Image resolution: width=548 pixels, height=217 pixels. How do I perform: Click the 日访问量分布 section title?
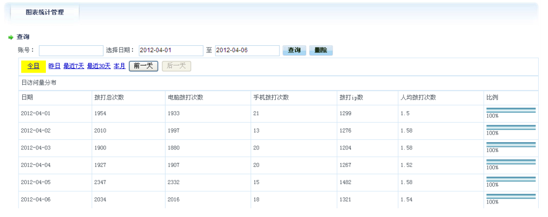coord(39,83)
